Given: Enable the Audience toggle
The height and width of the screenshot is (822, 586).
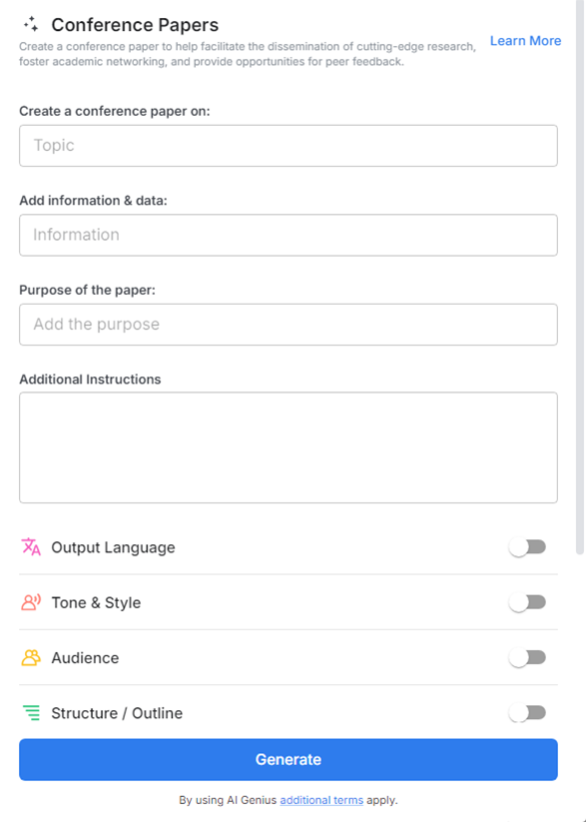Looking at the screenshot, I should 527,657.
